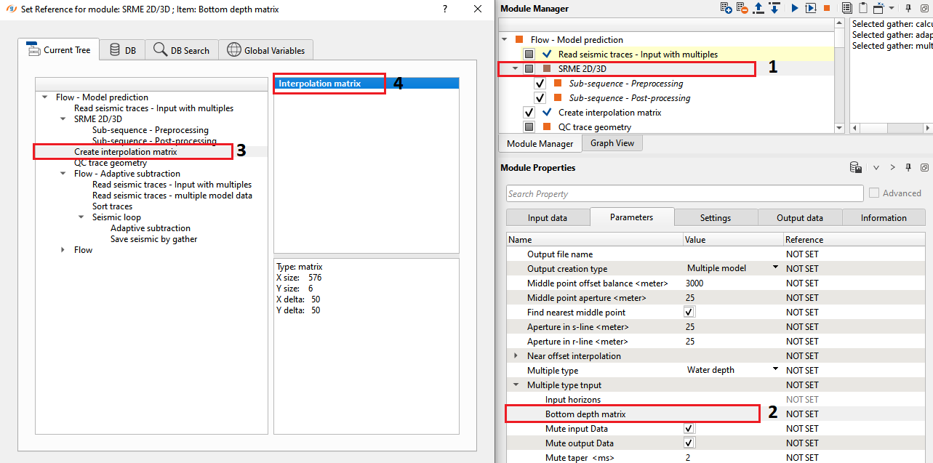The image size is (933, 463).
Task: Click the Search Property input field
Action: [684, 194]
